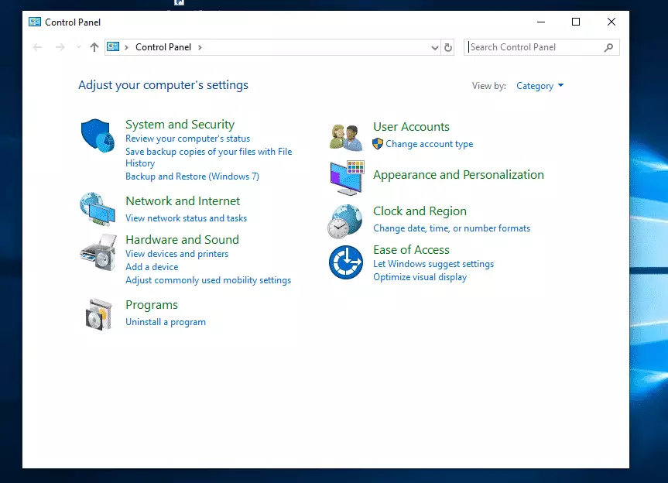Open the System and Security shield icon

(98, 135)
